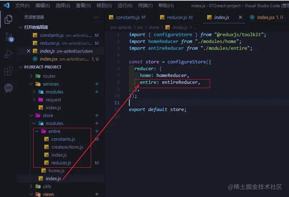This screenshot has height=197, width=289.
Task: Click "export default store;" code line
Action: [x=158, y=109]
